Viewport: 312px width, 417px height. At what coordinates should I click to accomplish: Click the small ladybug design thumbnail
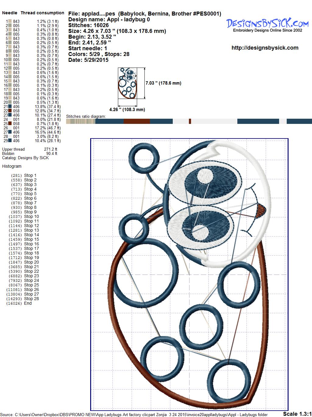(127, 83)
